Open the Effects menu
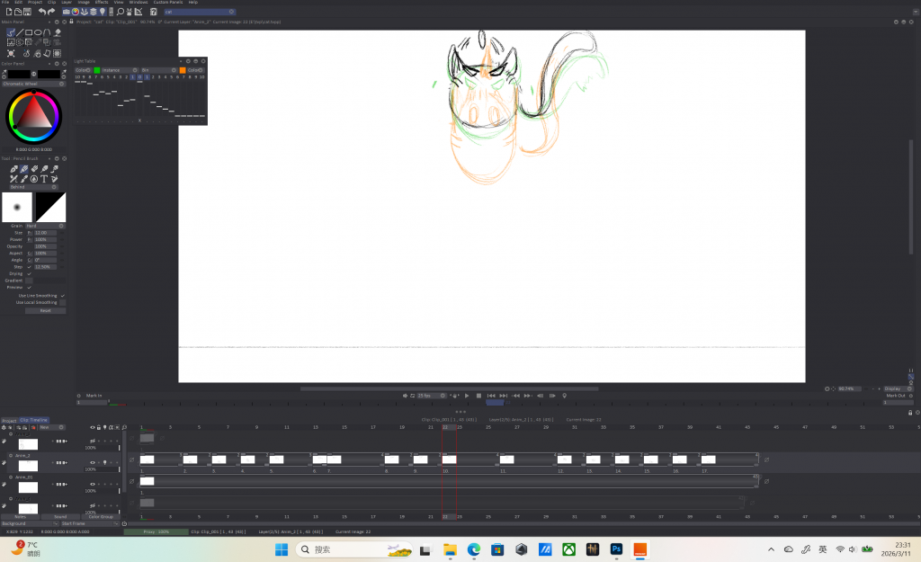This screenshot has height=562, width=921. pyautogui.click(x=102, y=3)
